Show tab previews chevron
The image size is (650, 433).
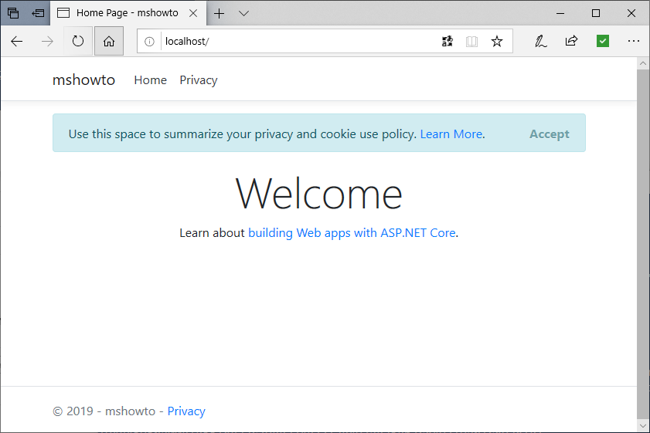click(243, 13)
